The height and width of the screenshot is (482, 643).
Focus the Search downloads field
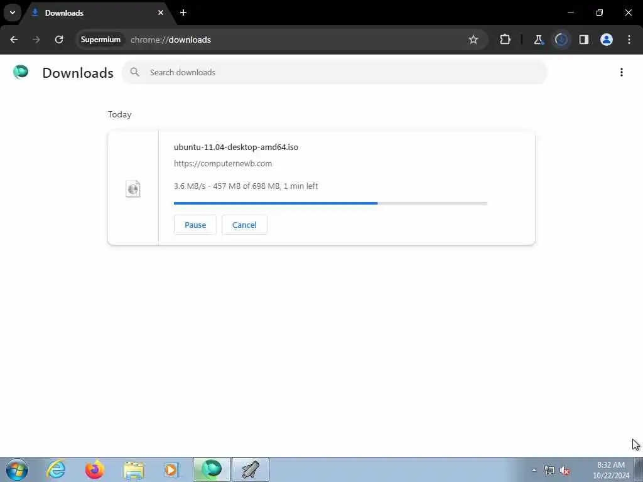pyautogui.click(x=335, y=72)
